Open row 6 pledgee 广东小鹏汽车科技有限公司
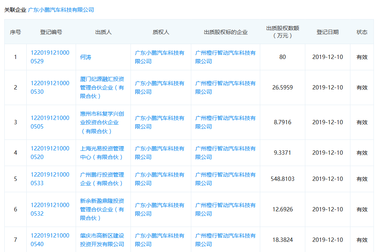379x252 pixels. click(x=160, y=209)
